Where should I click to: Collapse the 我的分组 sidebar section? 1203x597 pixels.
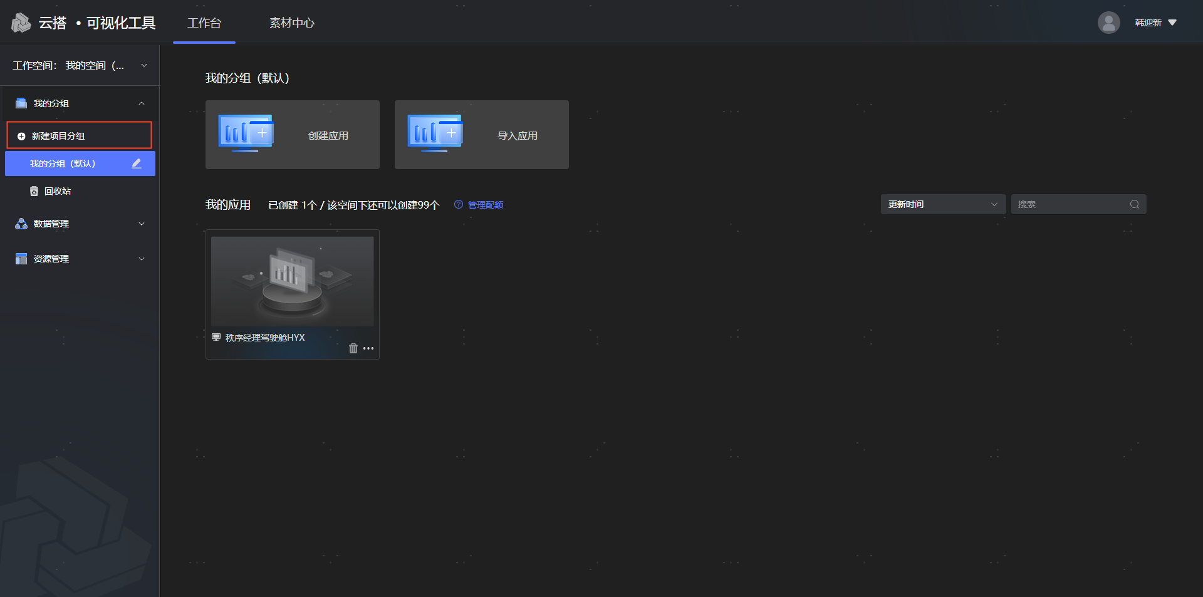[142, 103]
